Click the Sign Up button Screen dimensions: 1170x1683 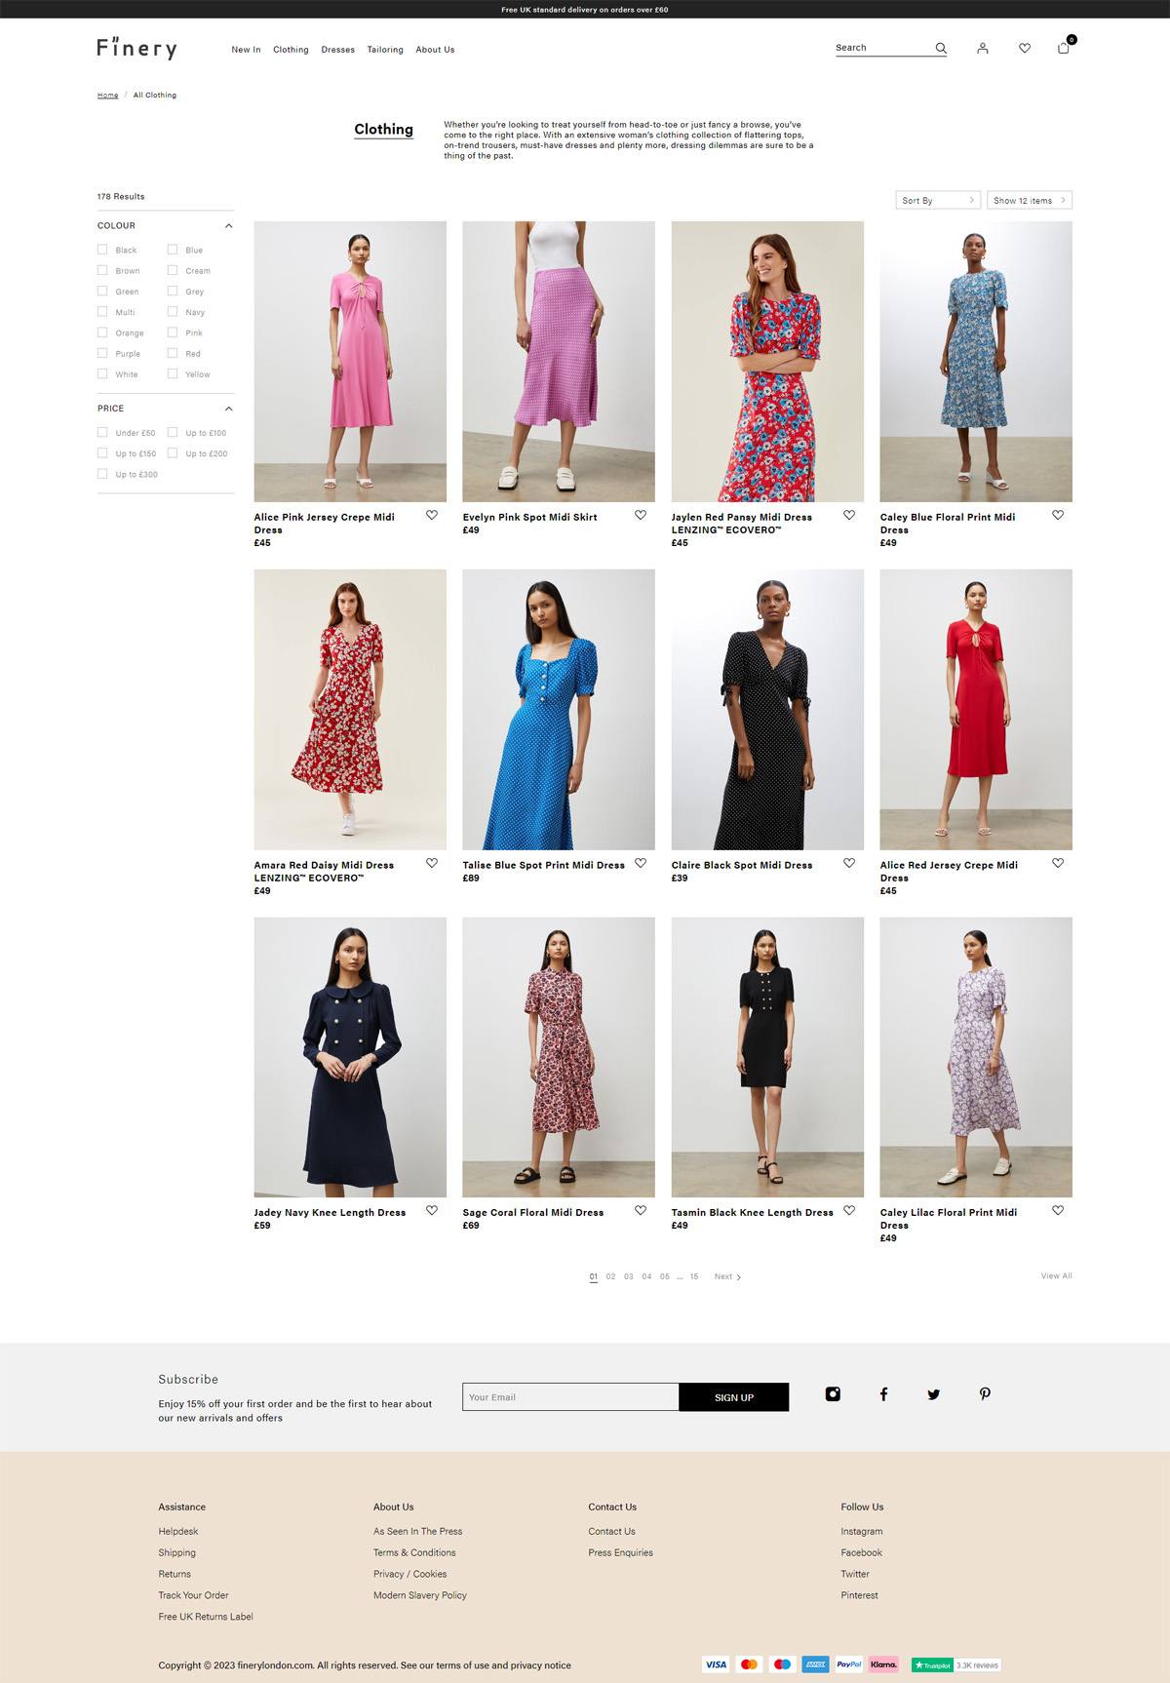734,1397
